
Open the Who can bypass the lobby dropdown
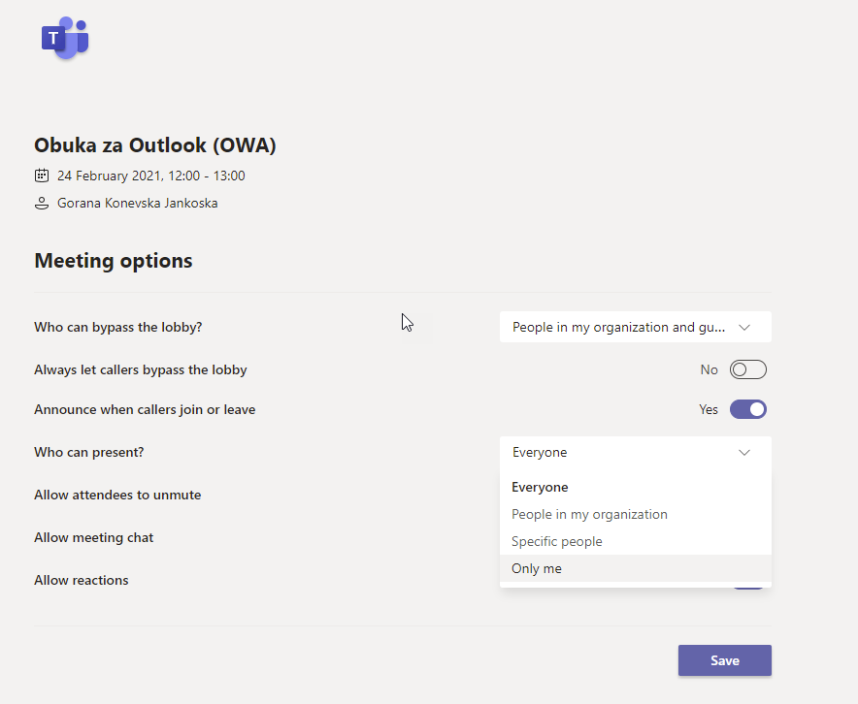636,327
